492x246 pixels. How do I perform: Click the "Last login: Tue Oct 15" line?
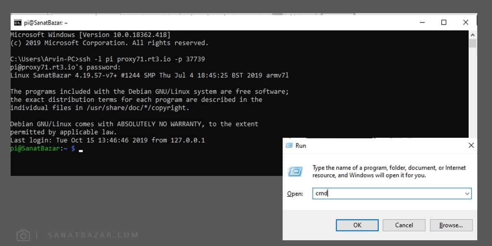pyautogui.click(x=107, y=140)
